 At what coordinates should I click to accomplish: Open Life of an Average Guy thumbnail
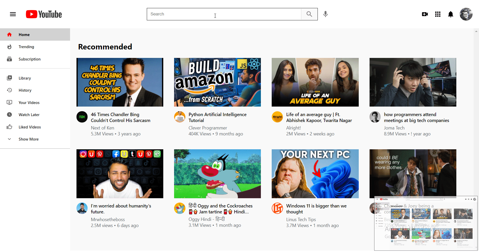(x=315, y=82)
